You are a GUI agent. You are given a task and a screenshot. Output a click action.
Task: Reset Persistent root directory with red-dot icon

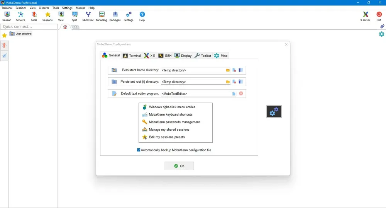234,82
